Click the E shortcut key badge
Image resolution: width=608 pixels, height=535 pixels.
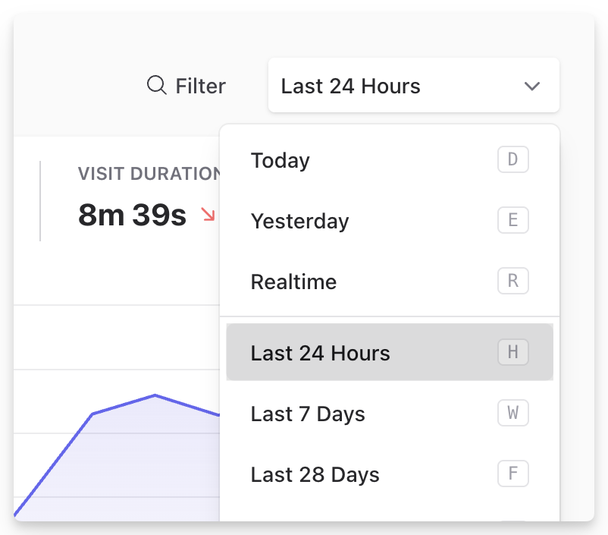pyautogui.click(x=512, y=221)
